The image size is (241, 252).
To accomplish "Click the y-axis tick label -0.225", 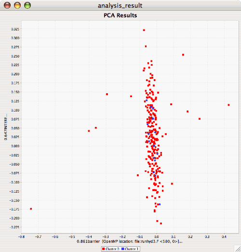I will click(x=14, y=227).
